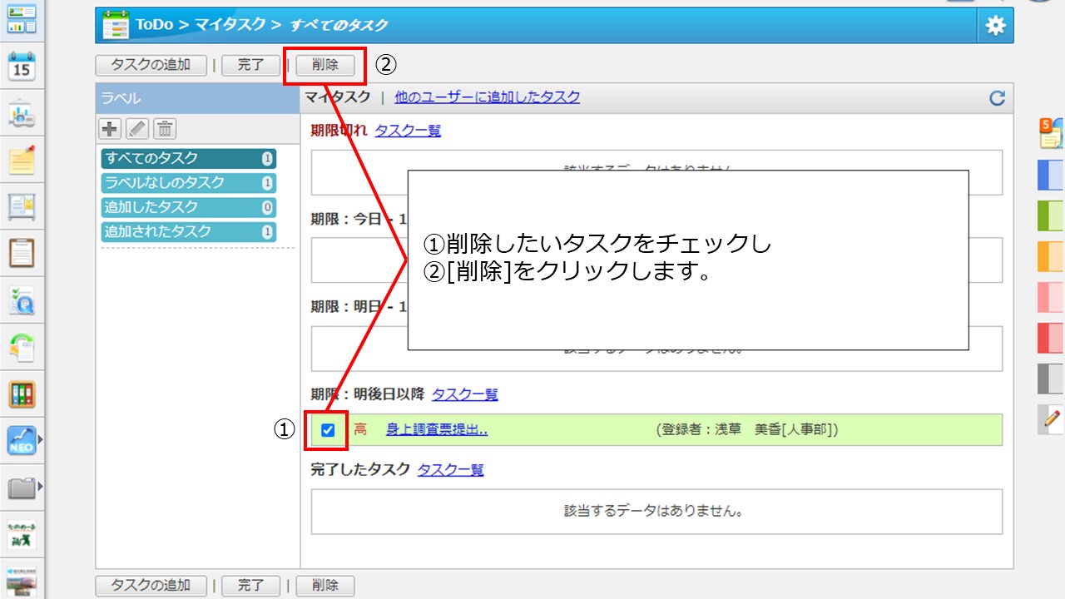Image resolution: width=1065 pixels, height=599 pixels.
Task: Open the settings gear in ToDo header
Action: point(995,26)
